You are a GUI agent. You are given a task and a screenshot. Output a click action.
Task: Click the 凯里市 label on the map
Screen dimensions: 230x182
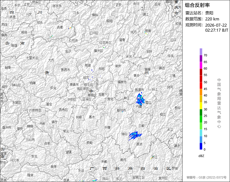[x=139, y=90]
